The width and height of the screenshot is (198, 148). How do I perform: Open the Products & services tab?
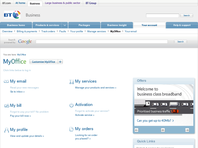47,25
